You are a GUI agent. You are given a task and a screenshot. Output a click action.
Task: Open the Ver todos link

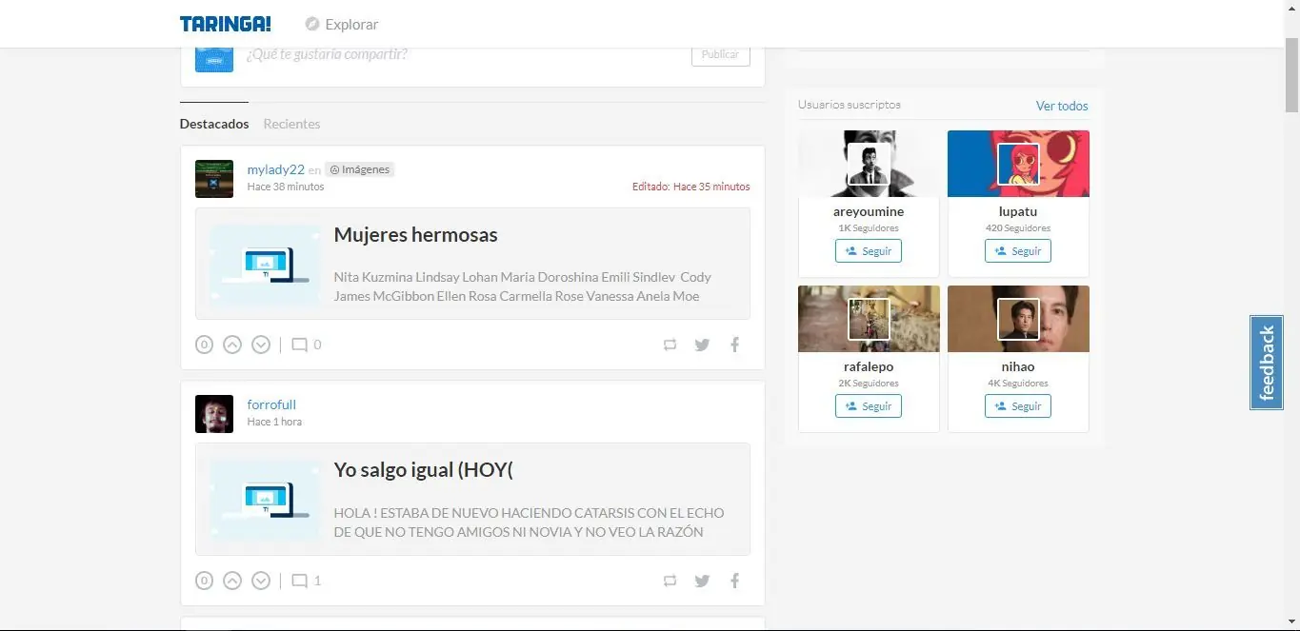pos(1062,106)
